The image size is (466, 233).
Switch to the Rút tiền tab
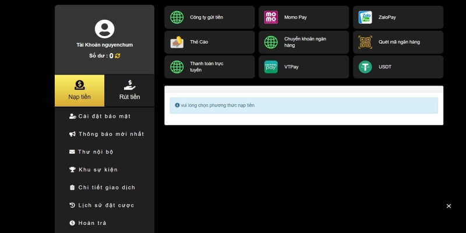tap(129, 90)
